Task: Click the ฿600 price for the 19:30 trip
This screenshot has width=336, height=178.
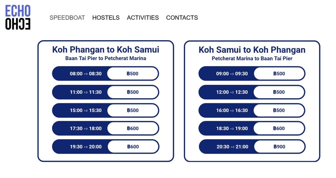Action: point(133,147)
